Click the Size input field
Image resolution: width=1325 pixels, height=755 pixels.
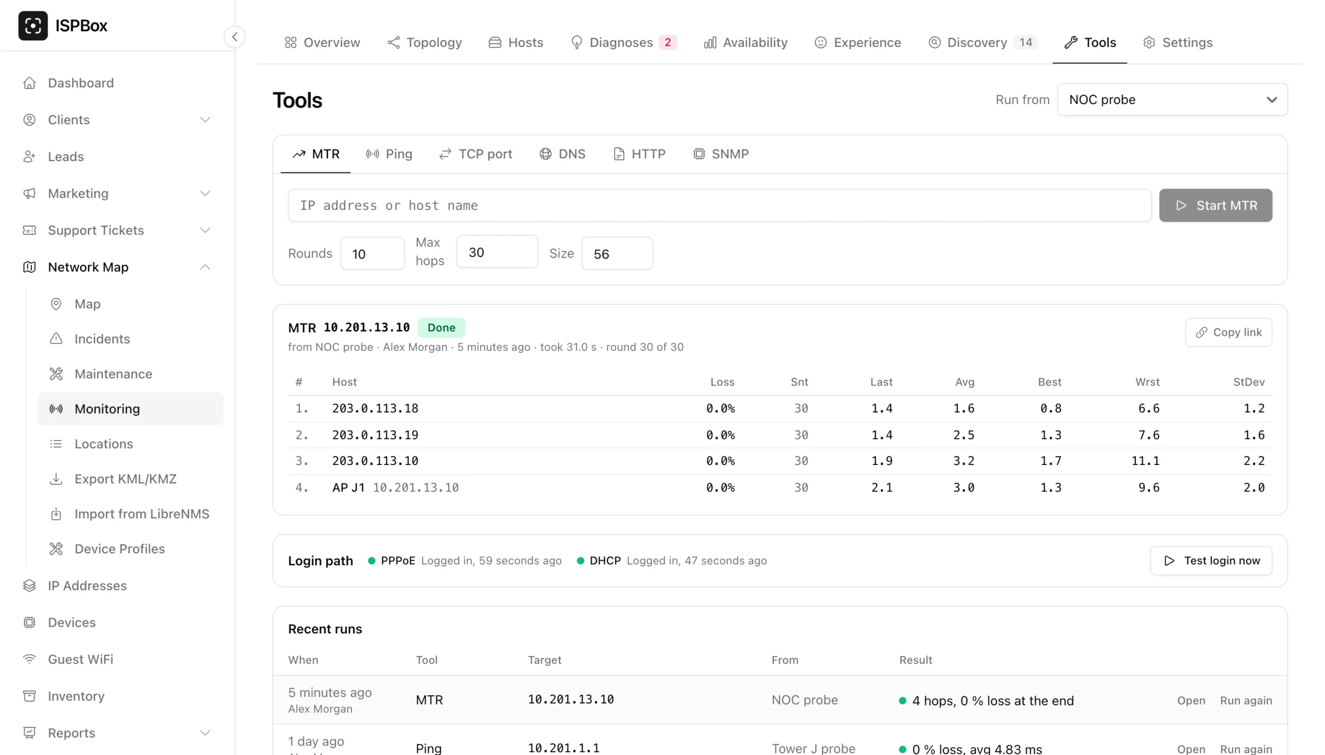pyautogui.click(x=617, y=254)
